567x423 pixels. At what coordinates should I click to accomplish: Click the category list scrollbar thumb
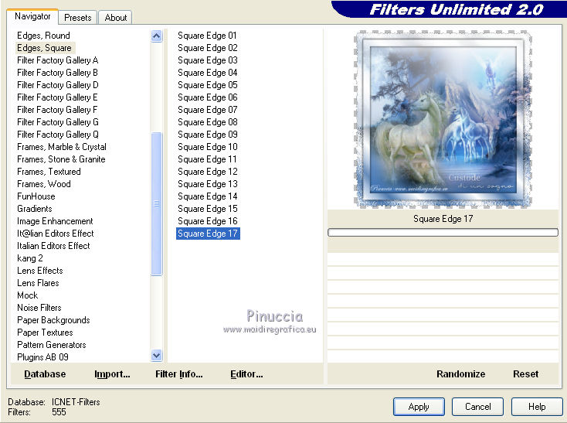[156, 203]
